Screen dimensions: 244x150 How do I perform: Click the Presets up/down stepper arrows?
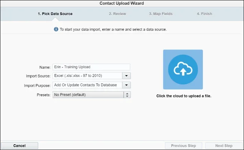pos(127,95)
